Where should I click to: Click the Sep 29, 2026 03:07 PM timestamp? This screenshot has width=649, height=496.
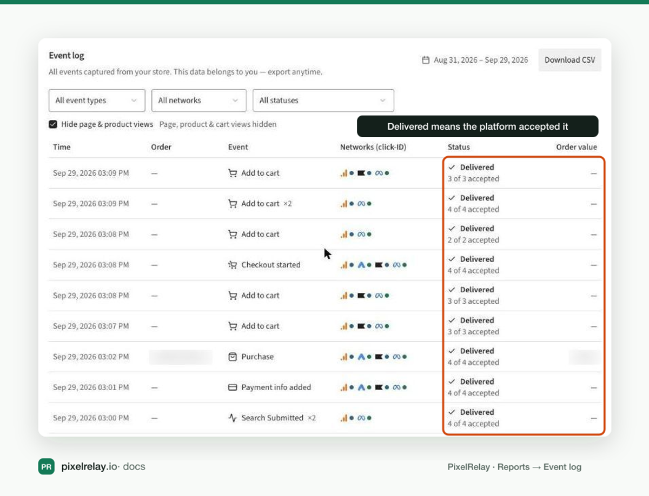point(91,326)
